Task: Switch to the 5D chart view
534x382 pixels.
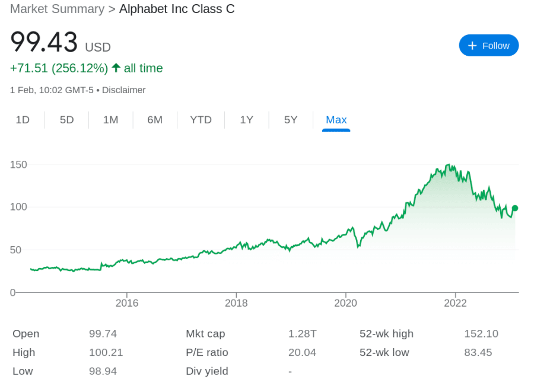Action: 66,119
